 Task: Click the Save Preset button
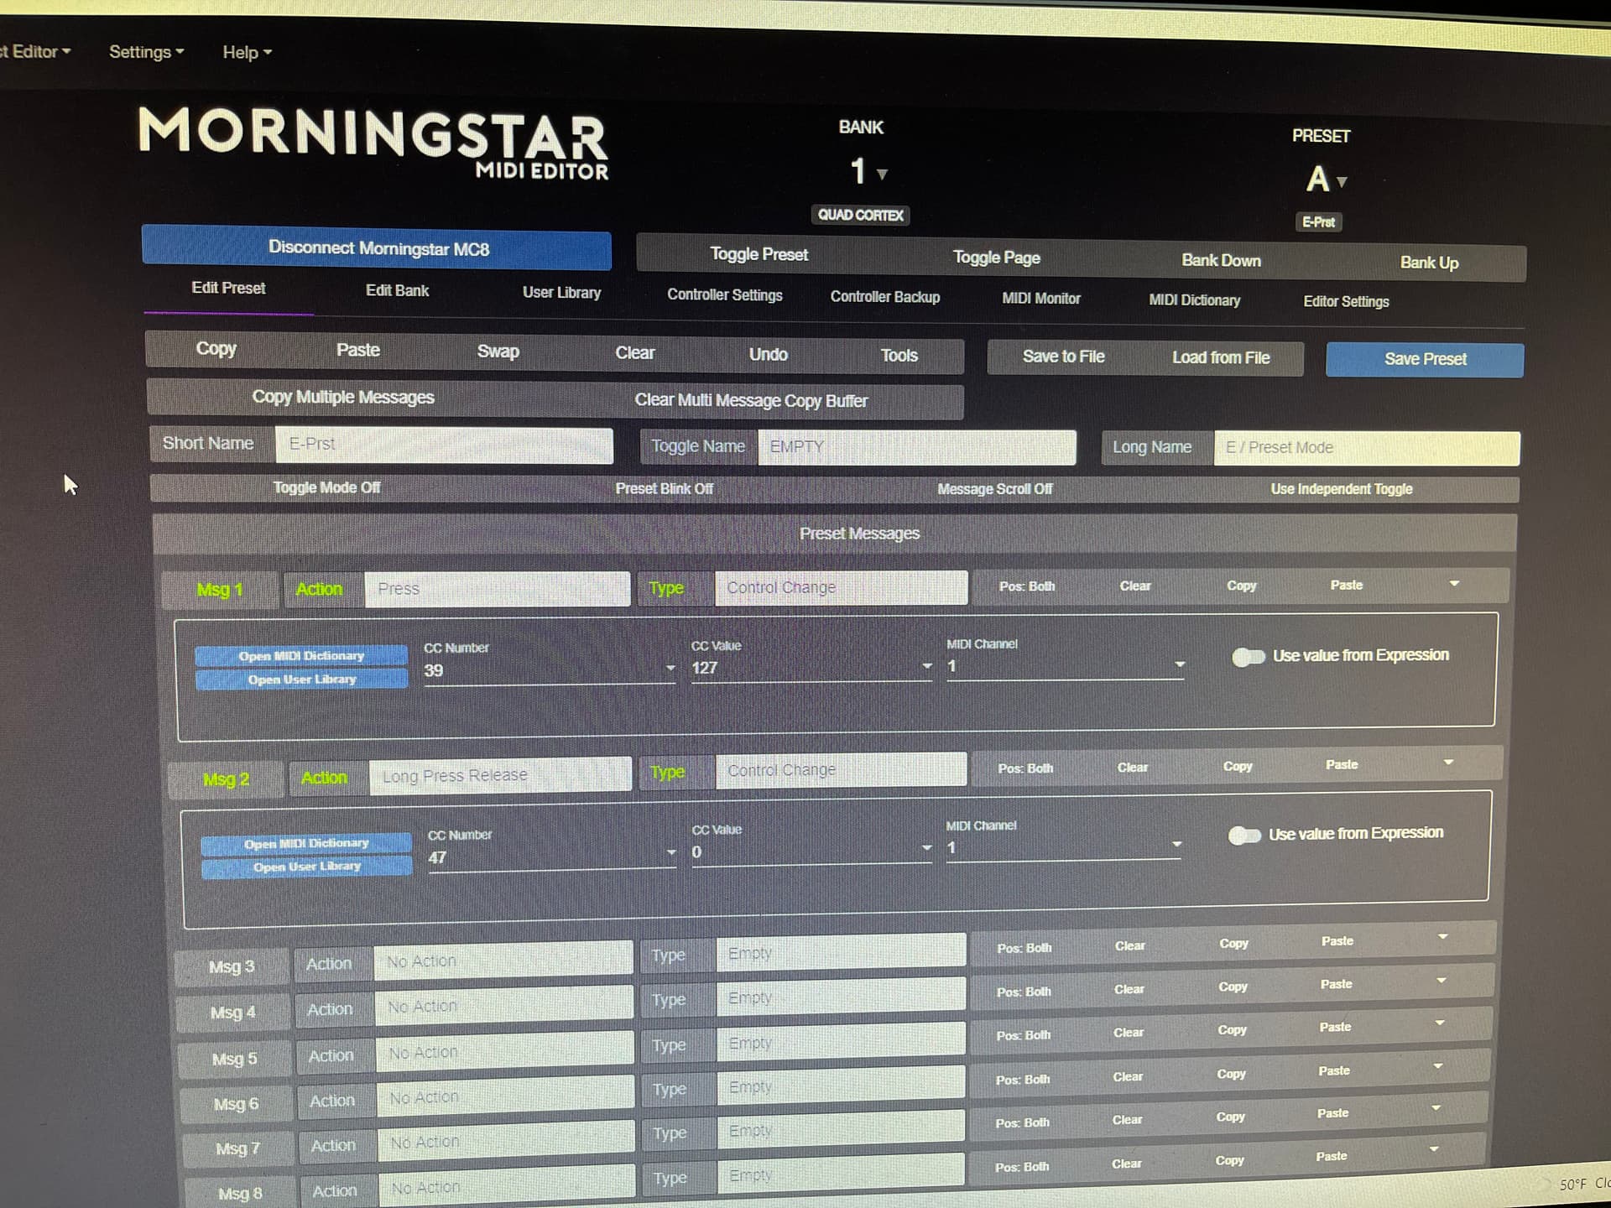coord(1424,360)
